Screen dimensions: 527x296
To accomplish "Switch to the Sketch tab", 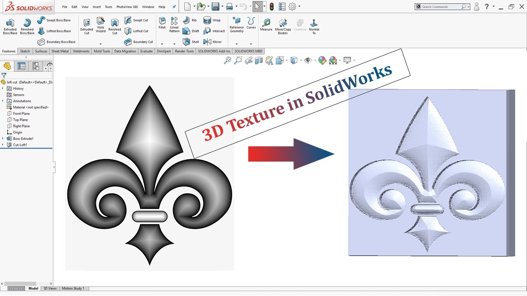I will click(25, 51).
